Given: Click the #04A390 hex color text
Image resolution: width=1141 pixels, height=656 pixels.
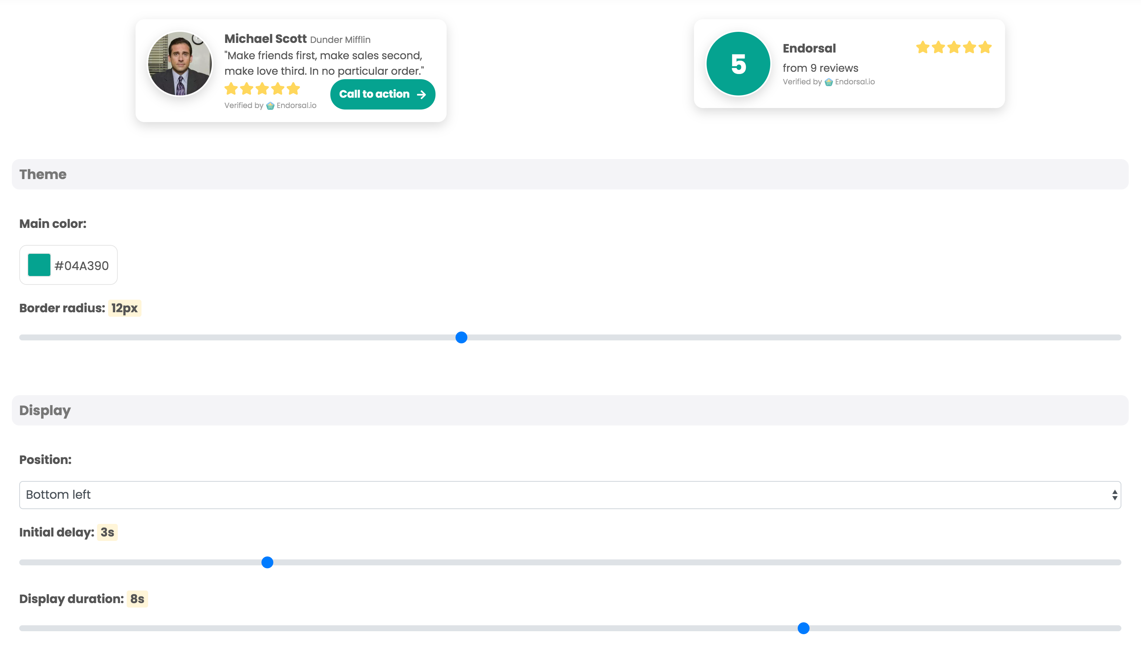Looking at the screenshot, I should 81,265.
